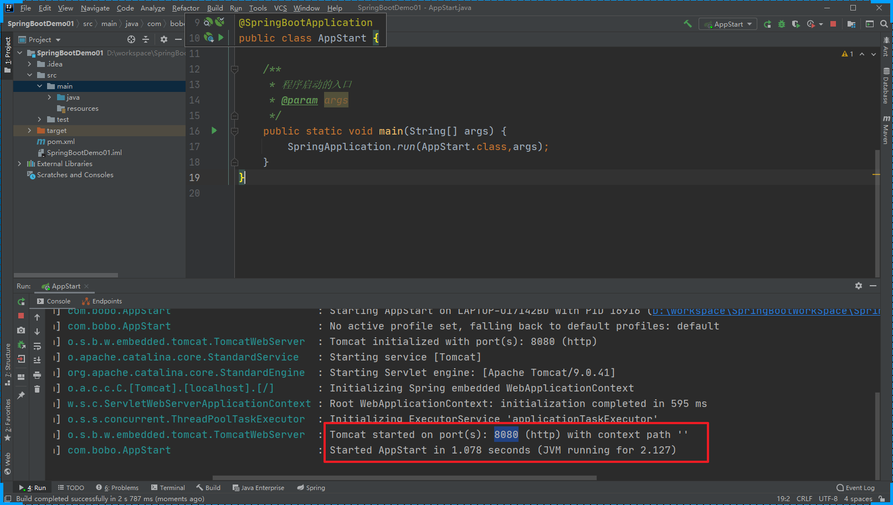Click the Run Anything icon in toolbar
Screen dimensions: 893x505
870,24
